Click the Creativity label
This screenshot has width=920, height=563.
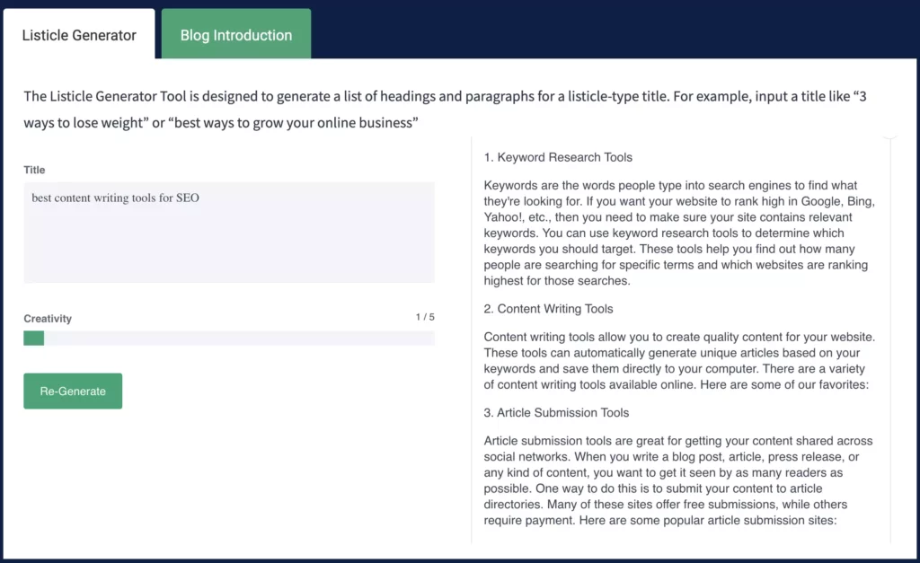coord(47,318)
